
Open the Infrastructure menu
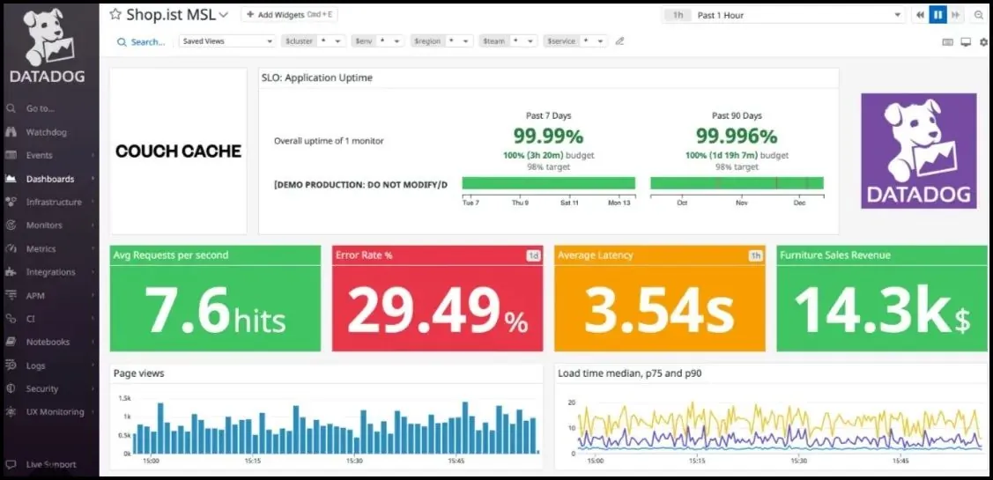click(54, 202)
